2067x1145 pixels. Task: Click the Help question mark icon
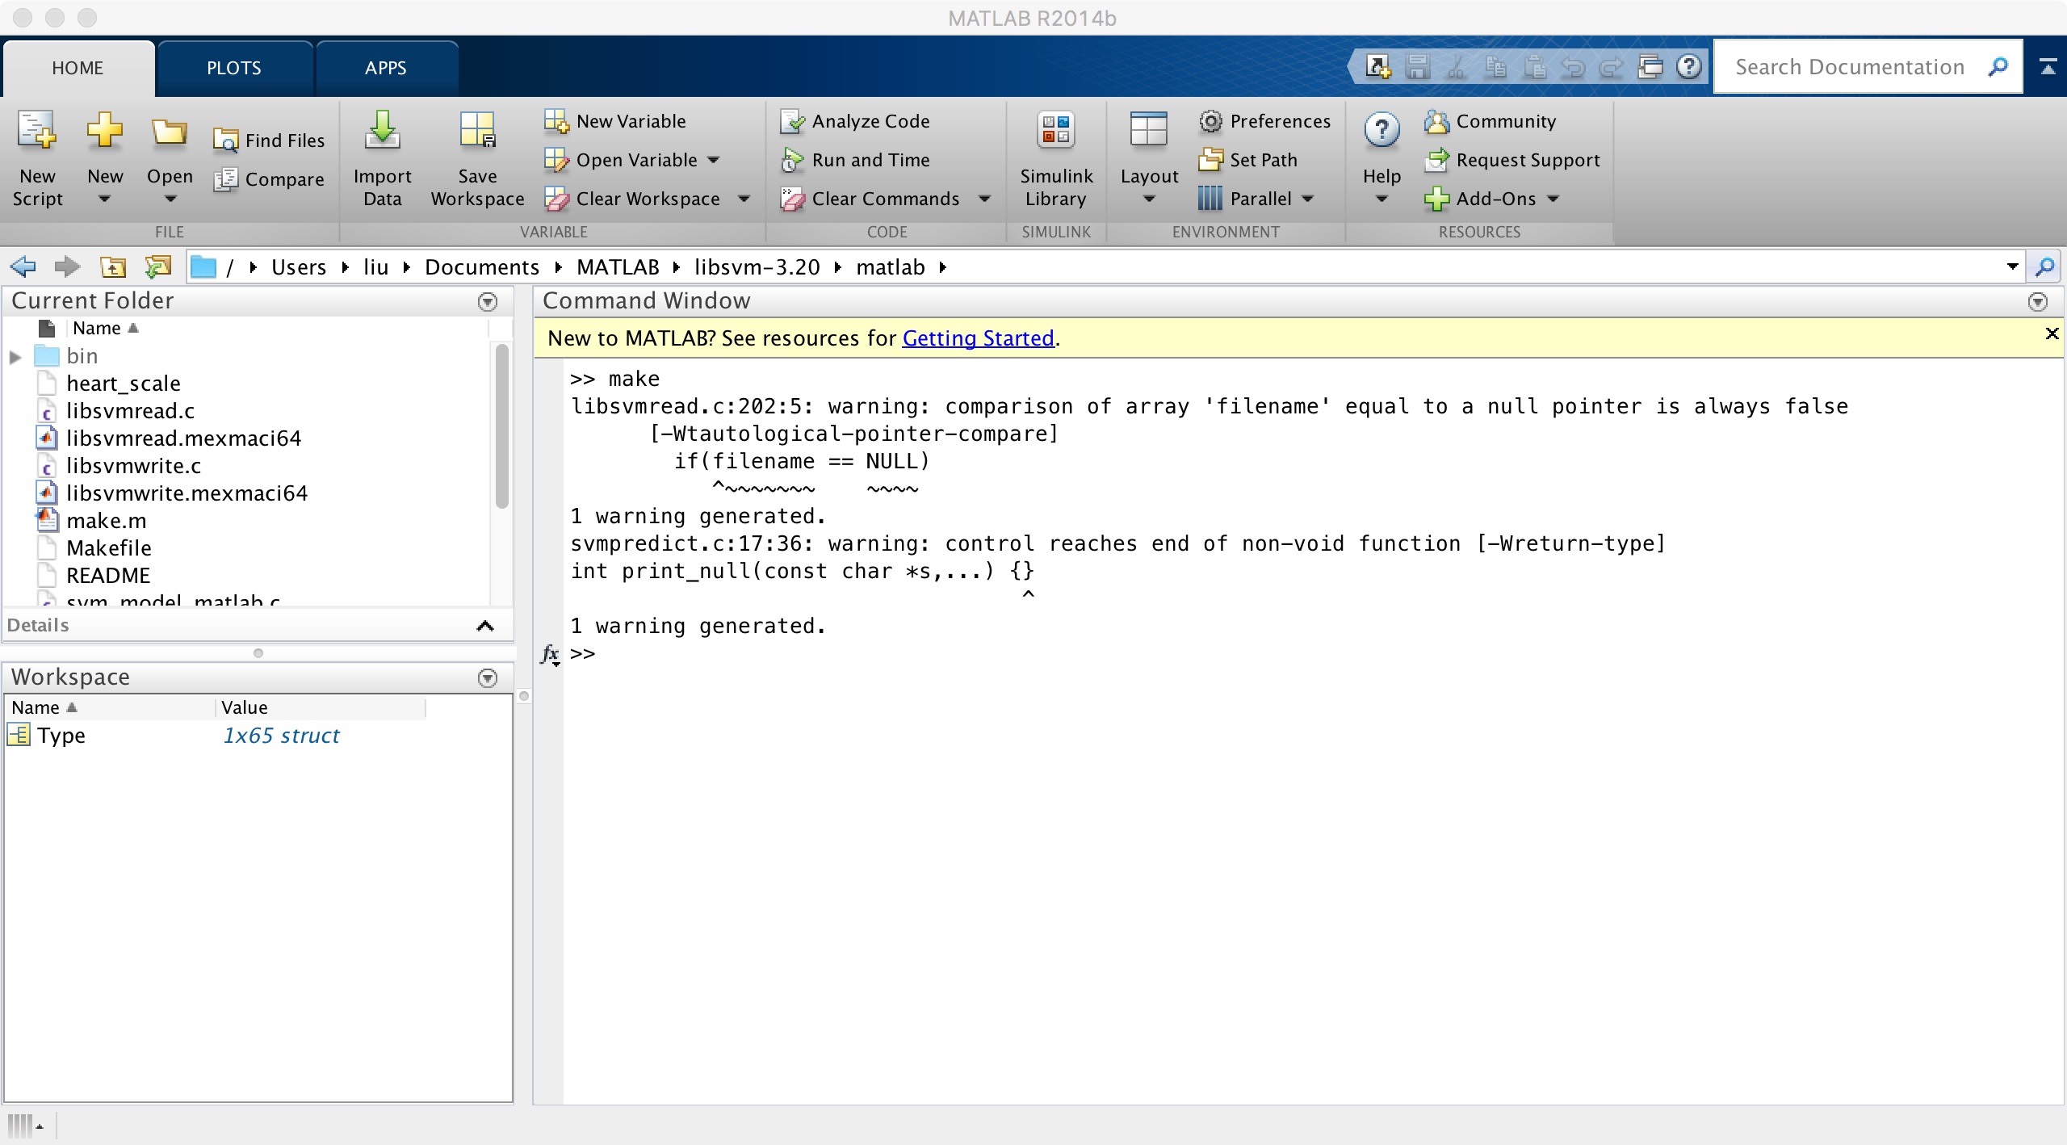[1381, 130]
